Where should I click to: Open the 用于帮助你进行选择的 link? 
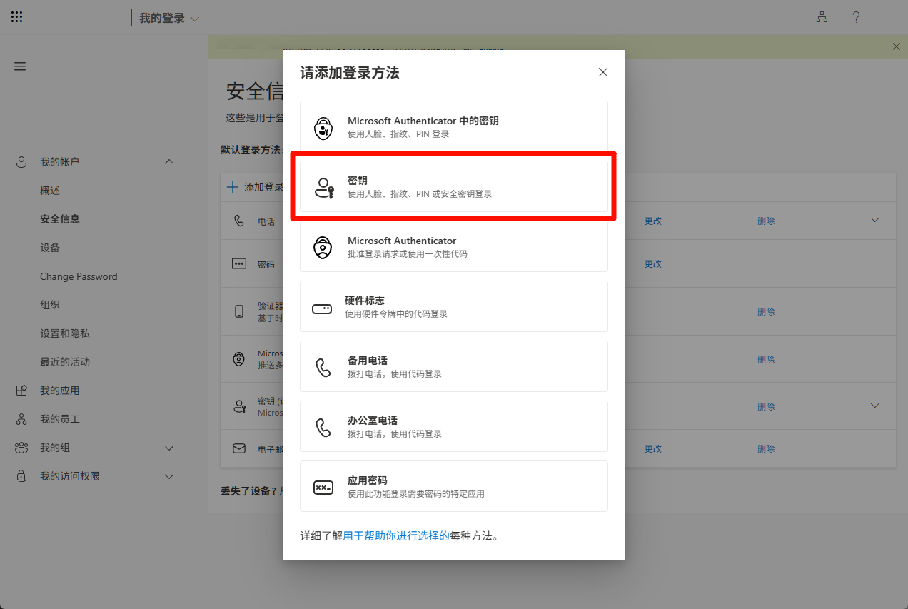pyautogui.click(x=396, y=535)
